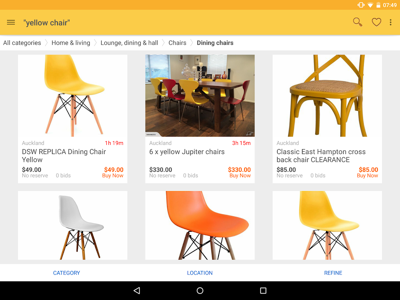Screen dimensions: 400x300
Task: Open the heart watchlist icon
Action: click(x=376, y=22)
